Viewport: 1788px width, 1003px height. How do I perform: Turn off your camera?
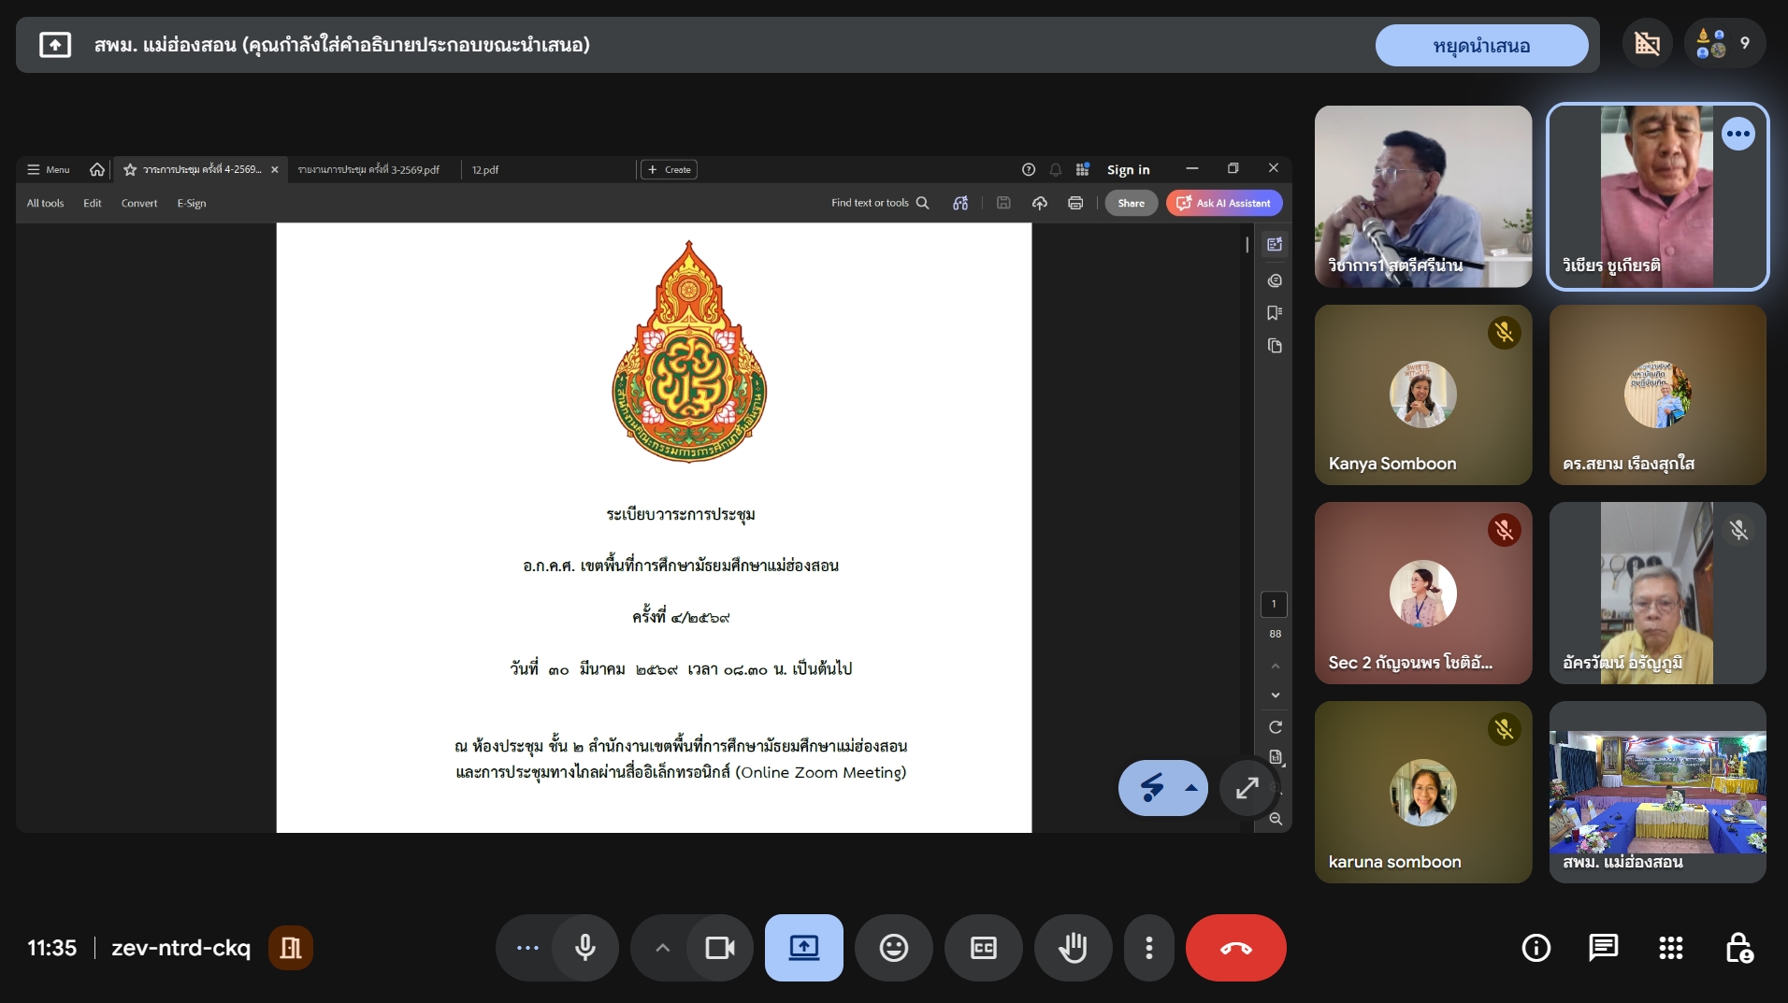pyautogui.click(x=718, y=947)
